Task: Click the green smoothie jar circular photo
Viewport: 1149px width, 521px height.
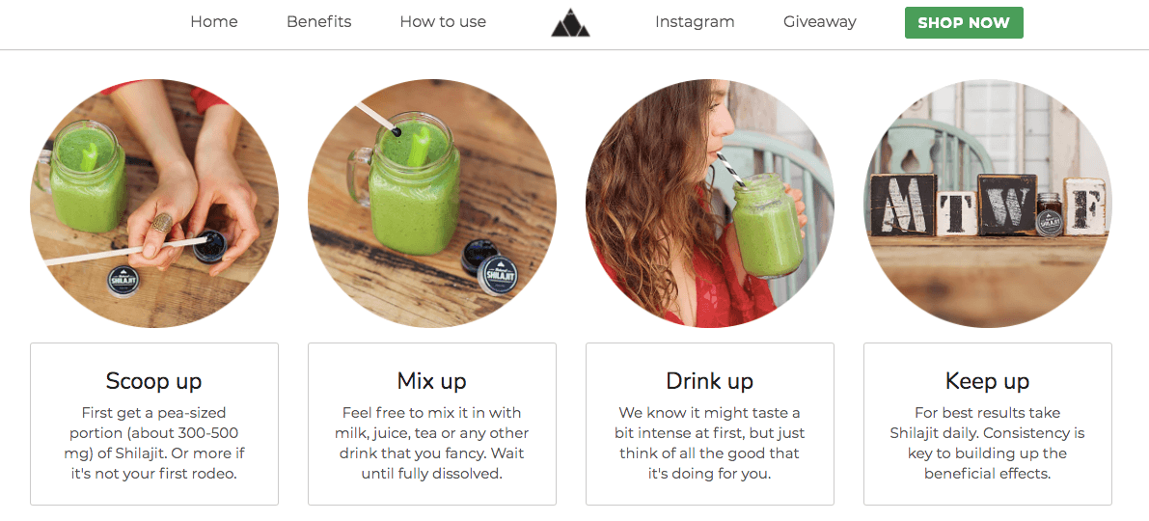Action: 431,203
